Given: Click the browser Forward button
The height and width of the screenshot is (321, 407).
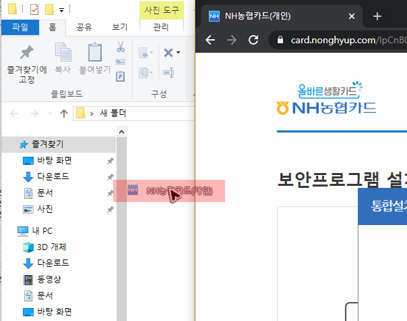Looking at the screenshot, I should (232, 40).
